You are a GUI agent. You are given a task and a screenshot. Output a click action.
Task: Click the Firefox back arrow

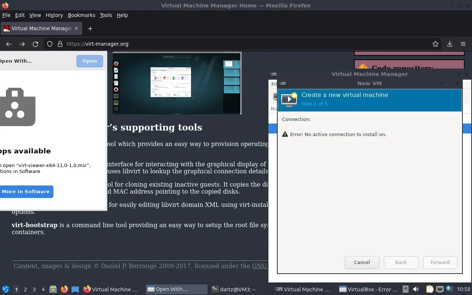pyautogui.click(x=9, y=44)
